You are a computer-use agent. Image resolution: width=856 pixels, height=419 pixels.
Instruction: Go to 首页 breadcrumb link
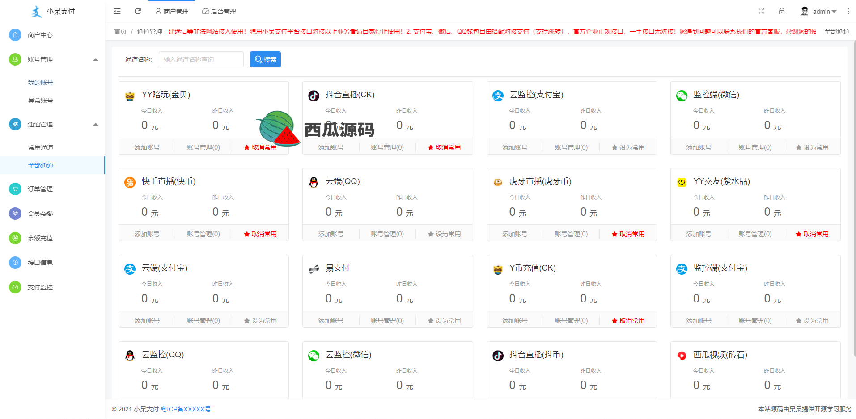click(x=120, y=31)
